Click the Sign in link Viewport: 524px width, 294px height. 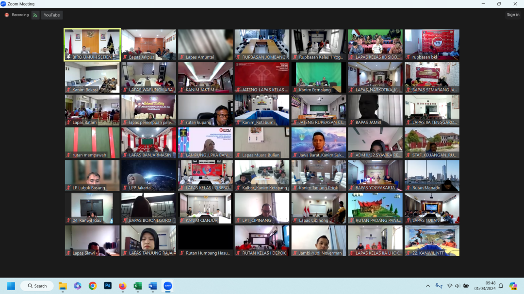(x=513, y=15)
